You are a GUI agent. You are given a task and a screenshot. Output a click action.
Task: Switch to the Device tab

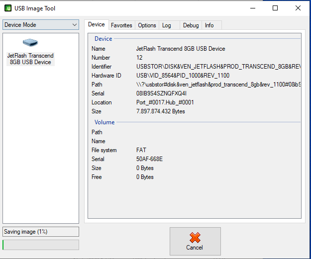coord(97,24)
